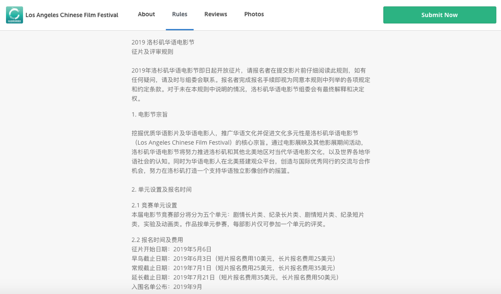This screenshot has height=294, width=501.
Task: Open the Reviews tab
Action: 216,14
